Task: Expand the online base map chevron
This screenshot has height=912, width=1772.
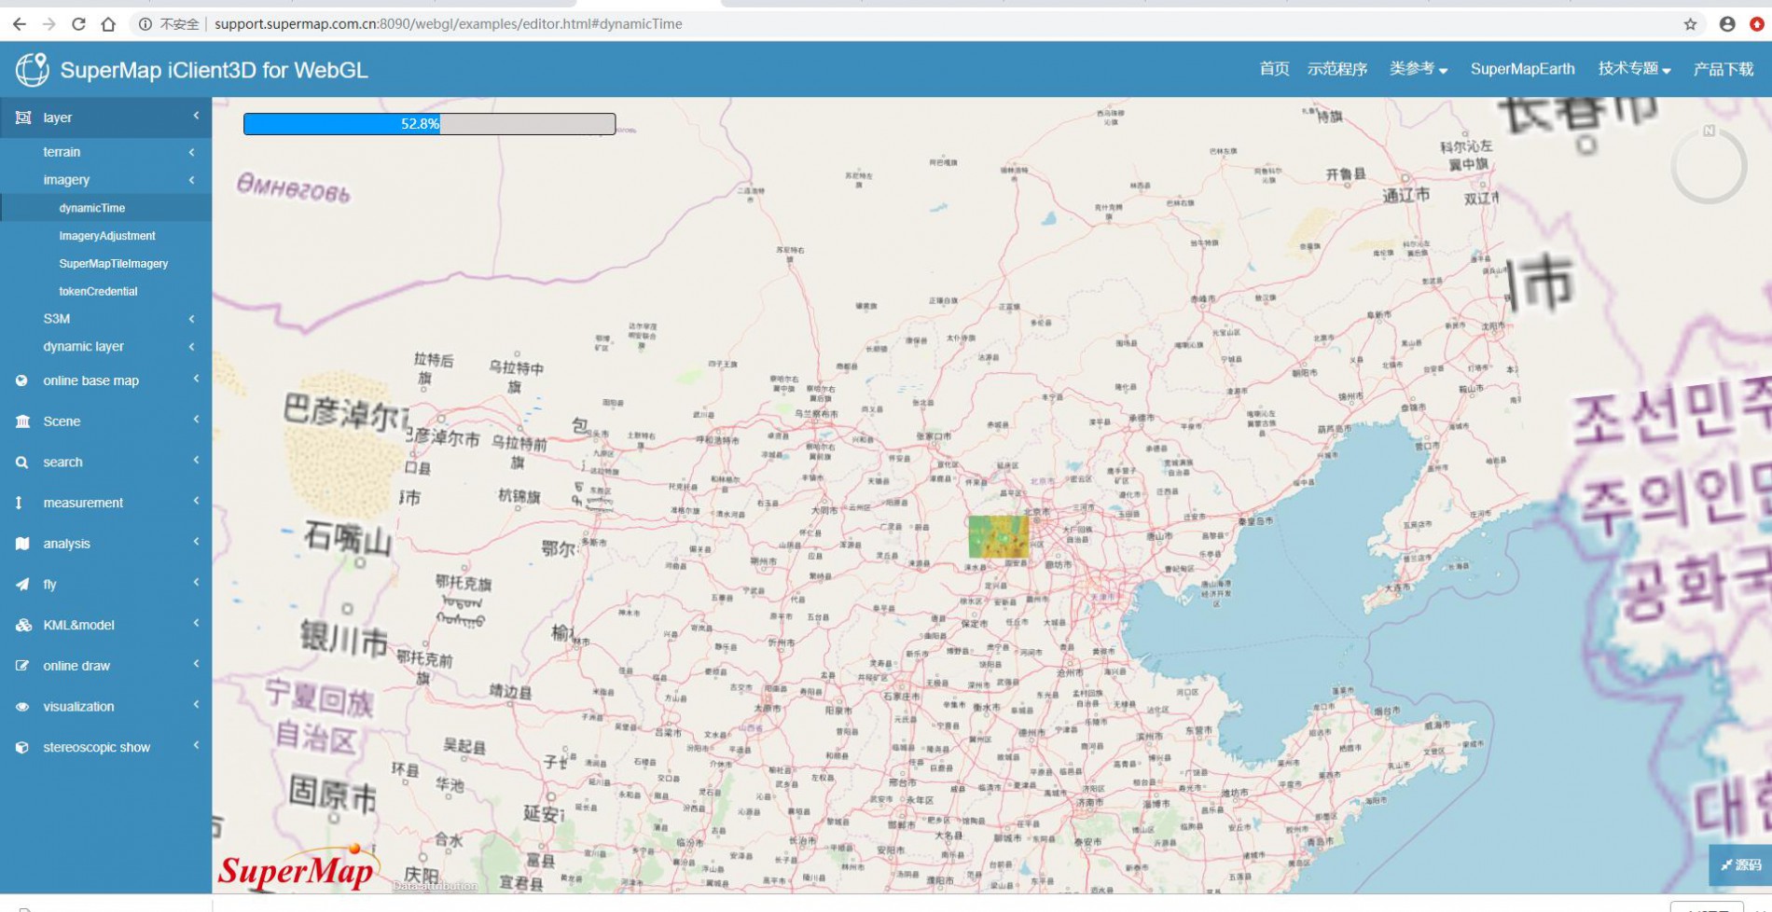Action: [196, 379]
